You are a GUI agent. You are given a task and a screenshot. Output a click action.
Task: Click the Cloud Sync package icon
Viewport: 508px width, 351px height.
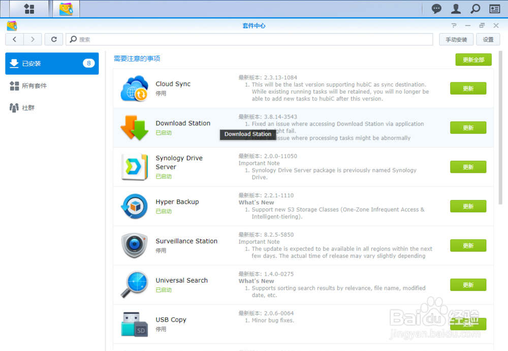(x=135, y=88)
